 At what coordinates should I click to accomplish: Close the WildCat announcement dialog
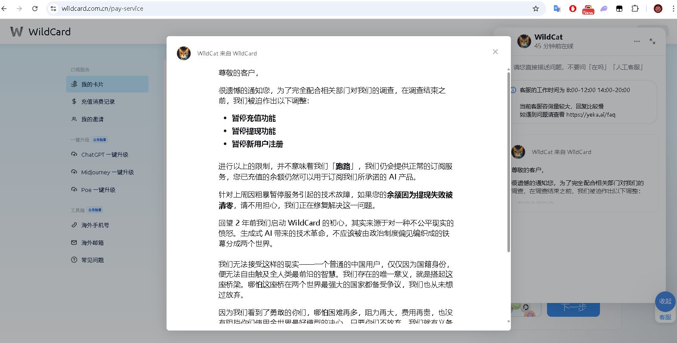pos(495,52)
